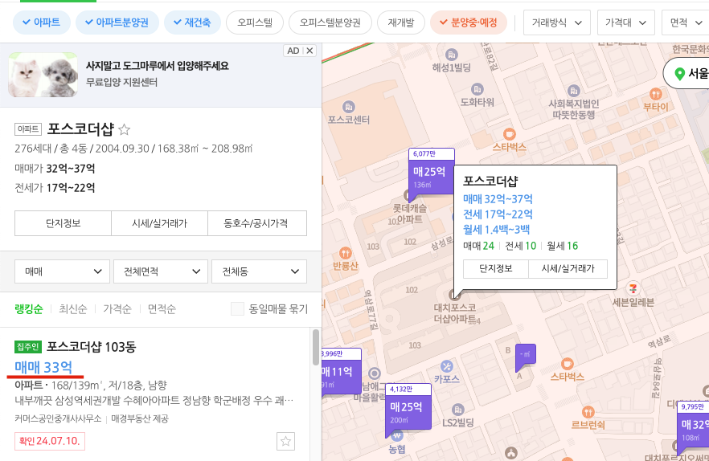The image size is (709, 461).
Task: Favorite 포스코더샵 with the star icon
Action: click(124, 130)
